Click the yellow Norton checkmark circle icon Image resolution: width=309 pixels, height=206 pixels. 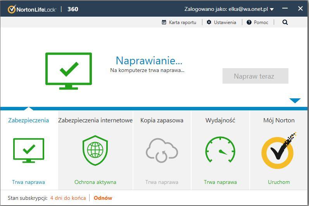tap(279, 151)
